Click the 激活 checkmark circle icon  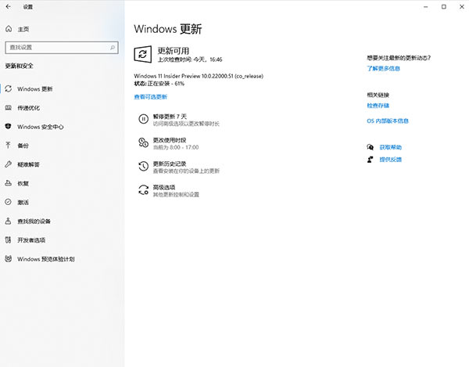tap(9, 202)
